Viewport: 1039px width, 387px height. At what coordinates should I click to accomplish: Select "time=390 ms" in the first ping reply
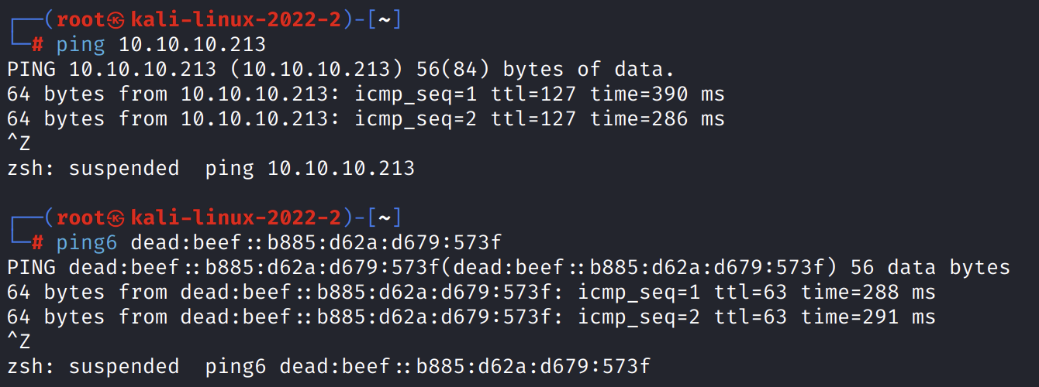pos(658,94)
